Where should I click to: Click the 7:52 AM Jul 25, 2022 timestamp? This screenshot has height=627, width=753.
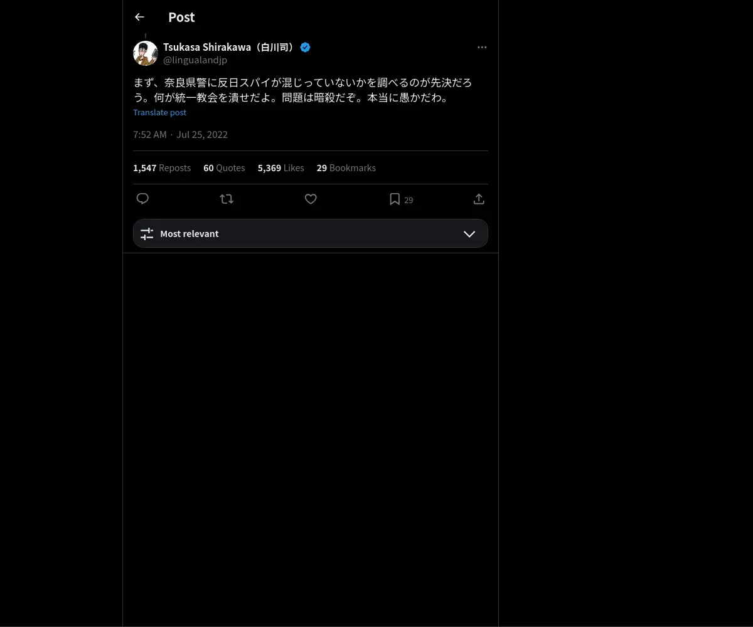[180, 134]
